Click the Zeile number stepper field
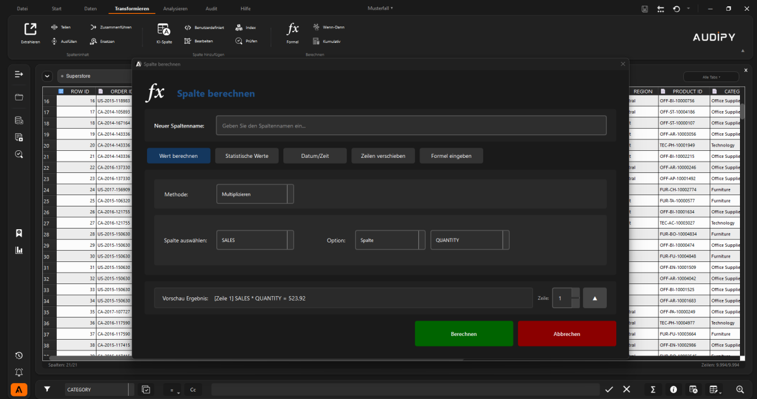The height and width of the screenshot is (399, 757). tap(561, 298)
